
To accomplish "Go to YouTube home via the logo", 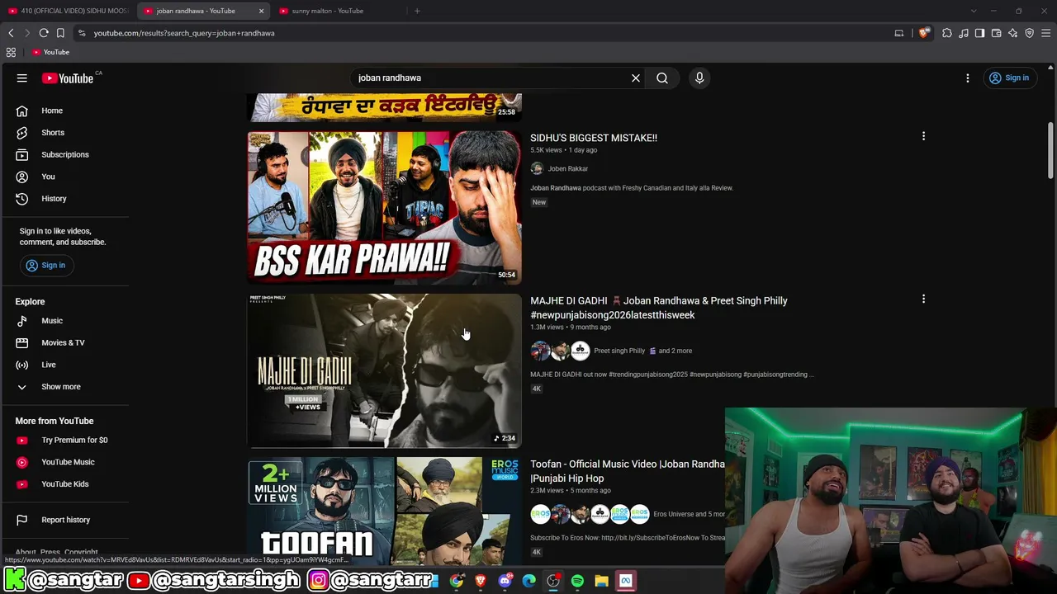I will [68, 78].
